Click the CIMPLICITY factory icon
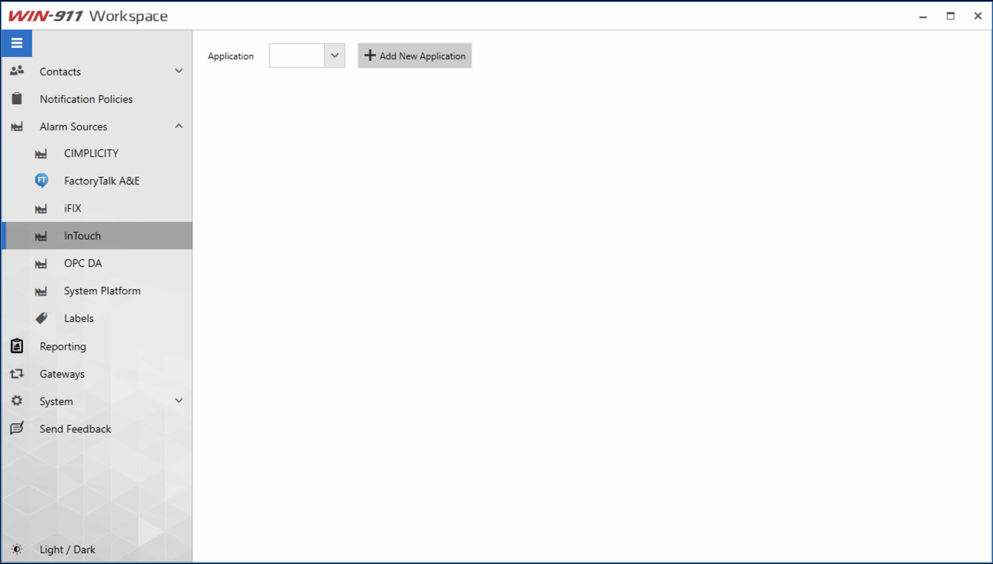The width and height of the screenshot is (993, 564). (41, 153)
